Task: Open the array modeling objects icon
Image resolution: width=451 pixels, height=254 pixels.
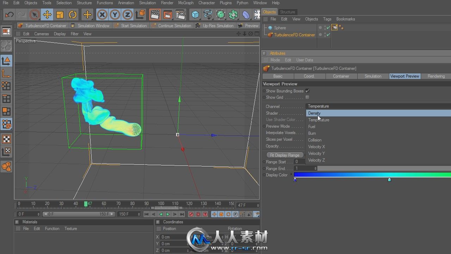Action: (x=233, y=15)
